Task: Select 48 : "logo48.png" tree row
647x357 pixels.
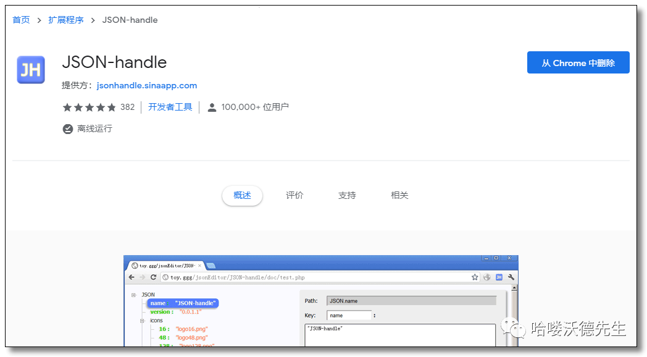Action: (183, 338)
